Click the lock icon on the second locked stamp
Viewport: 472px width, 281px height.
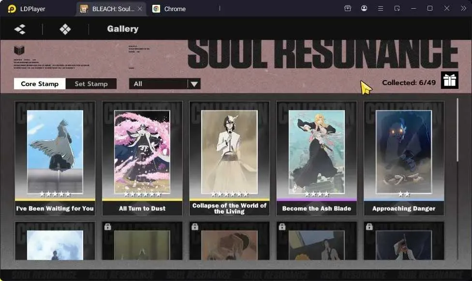pyautogui.click(x=107, y=226)
